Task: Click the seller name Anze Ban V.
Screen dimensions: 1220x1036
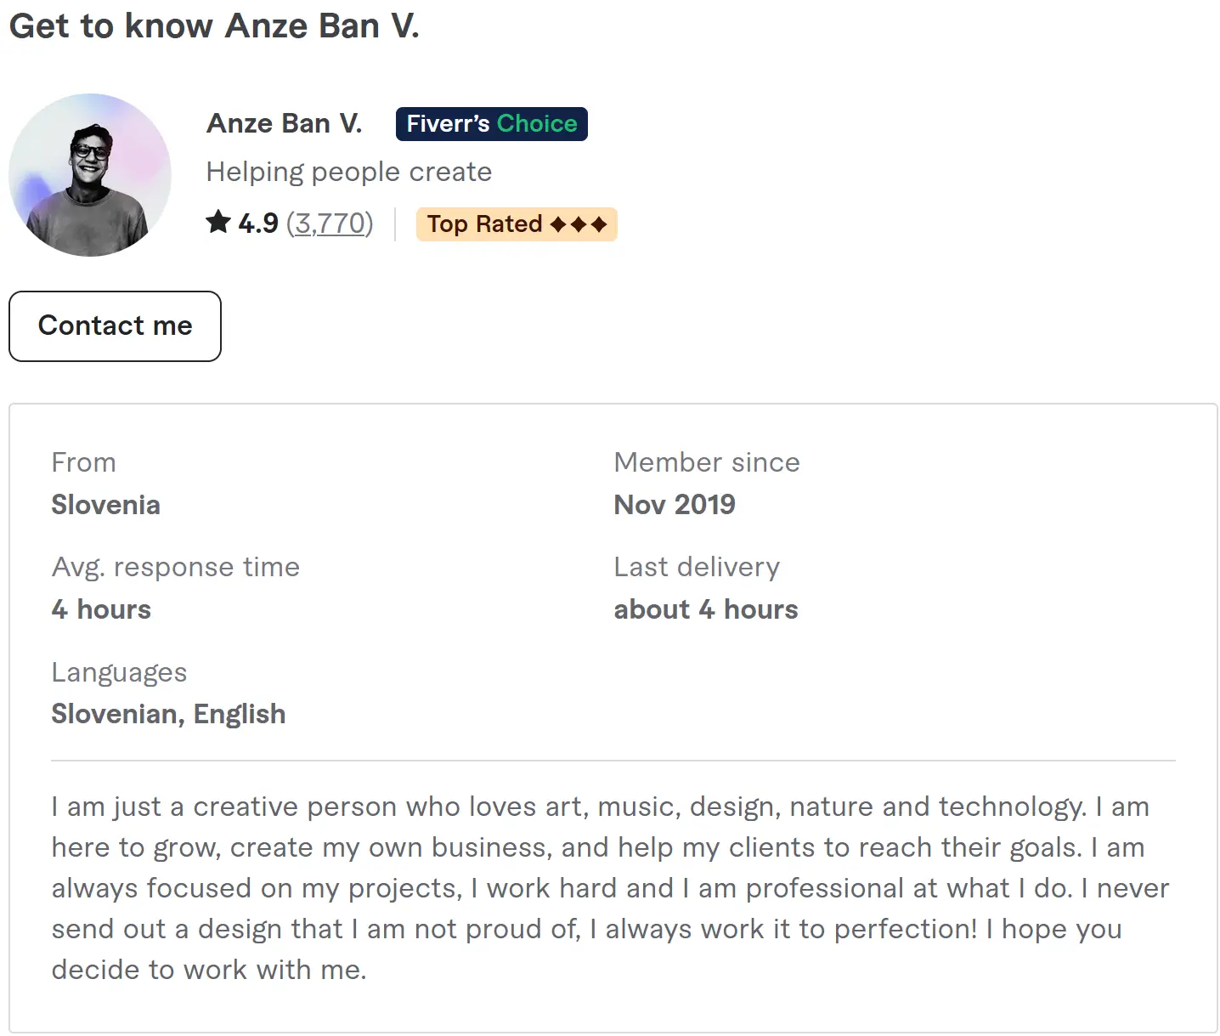Action: pyautogui.click(x=285, y=124)
